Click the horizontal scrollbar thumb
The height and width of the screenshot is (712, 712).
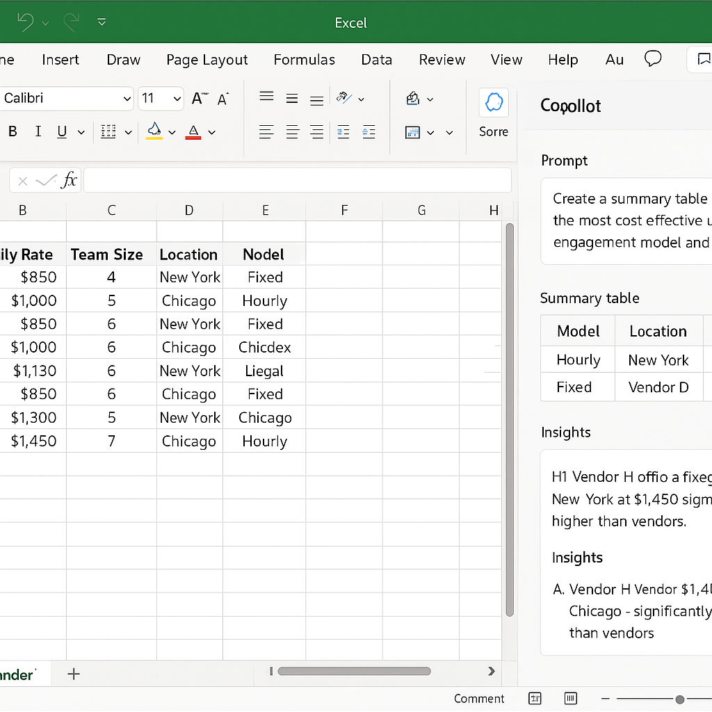point(354,671)
